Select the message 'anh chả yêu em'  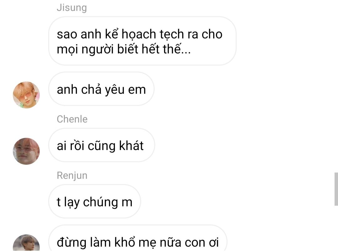[x=101, y=89]
